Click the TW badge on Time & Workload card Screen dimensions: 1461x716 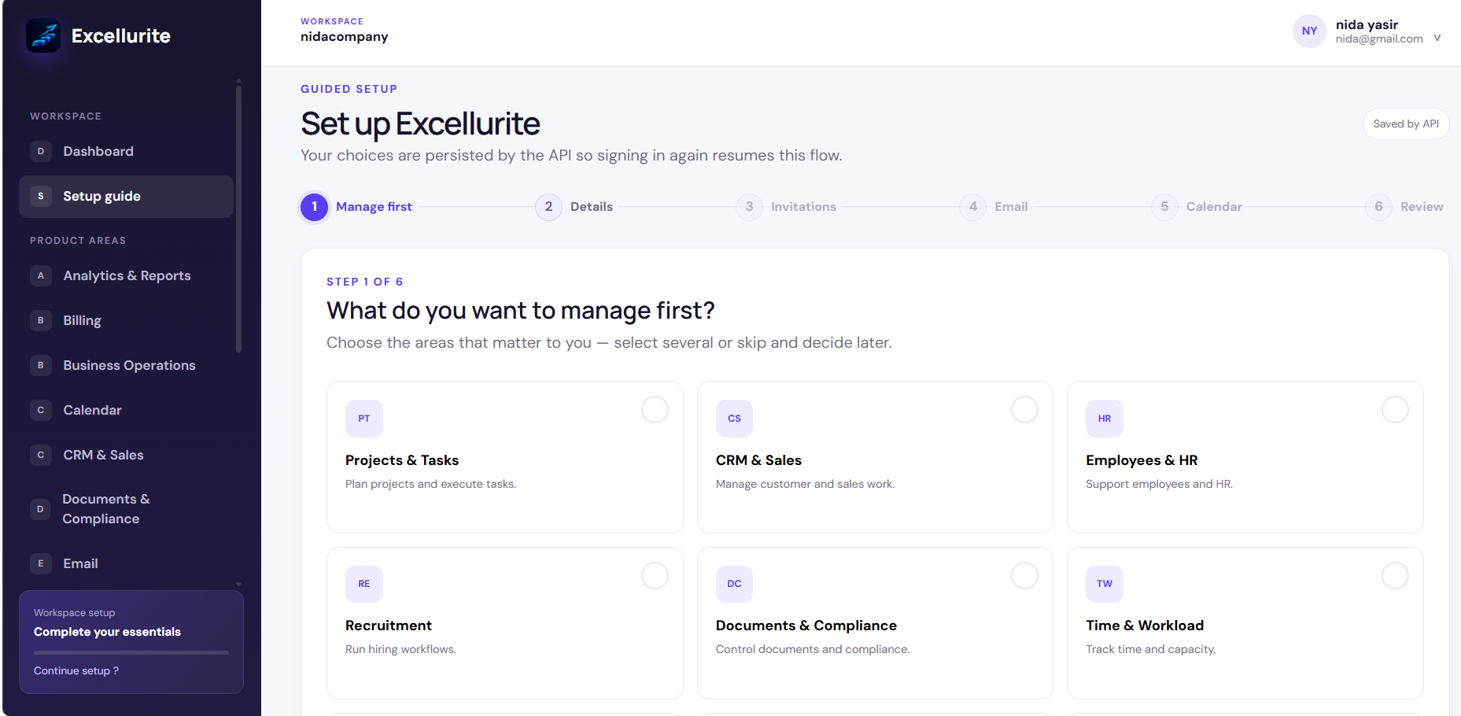pyautogui.click(x=1105, y=584)
